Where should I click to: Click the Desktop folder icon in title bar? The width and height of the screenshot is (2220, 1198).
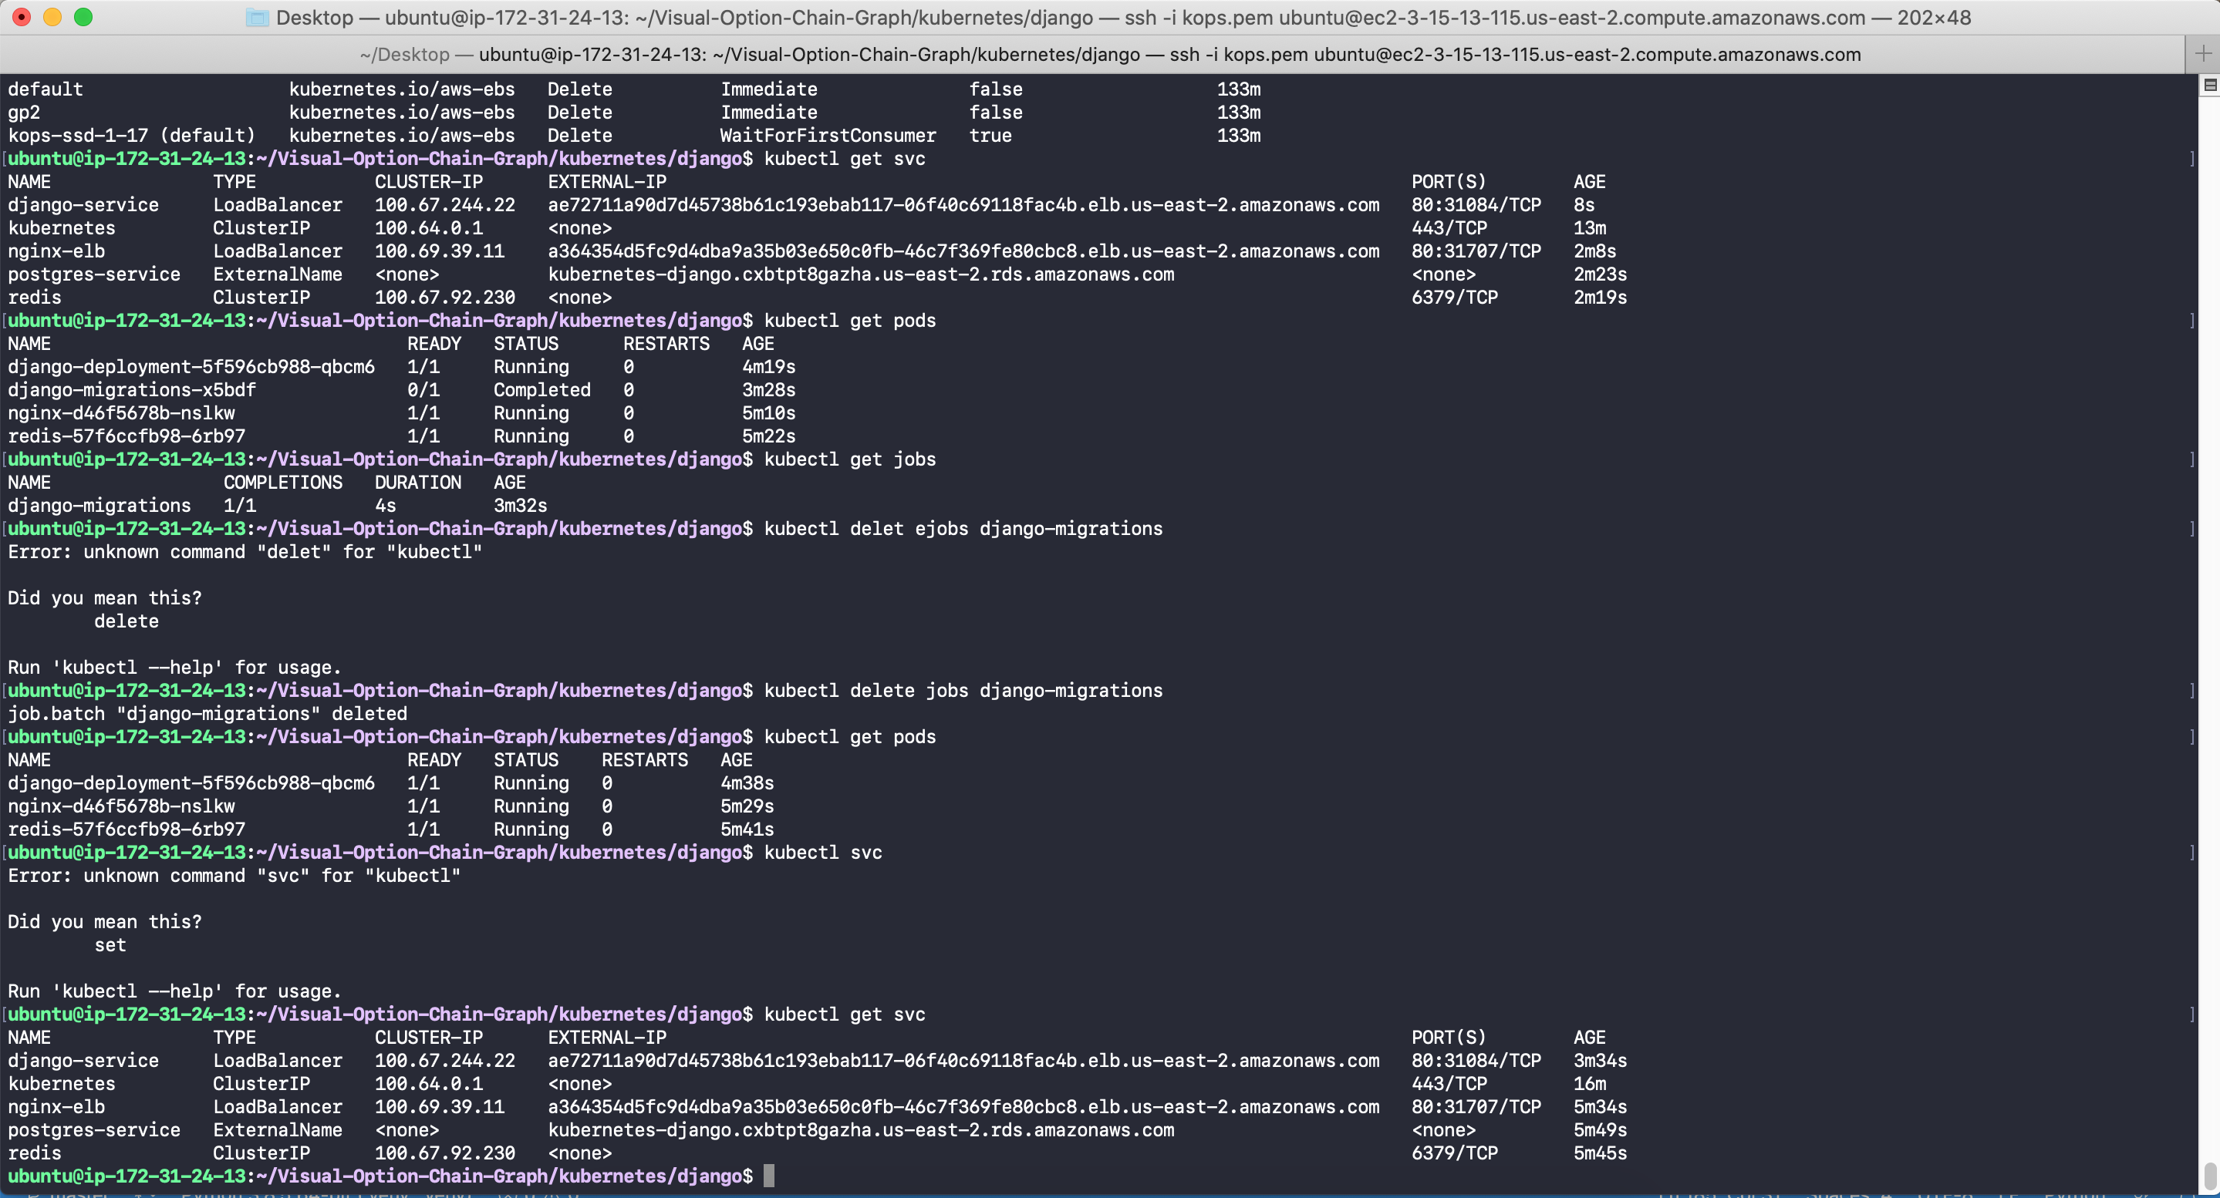tap(257, 17)
